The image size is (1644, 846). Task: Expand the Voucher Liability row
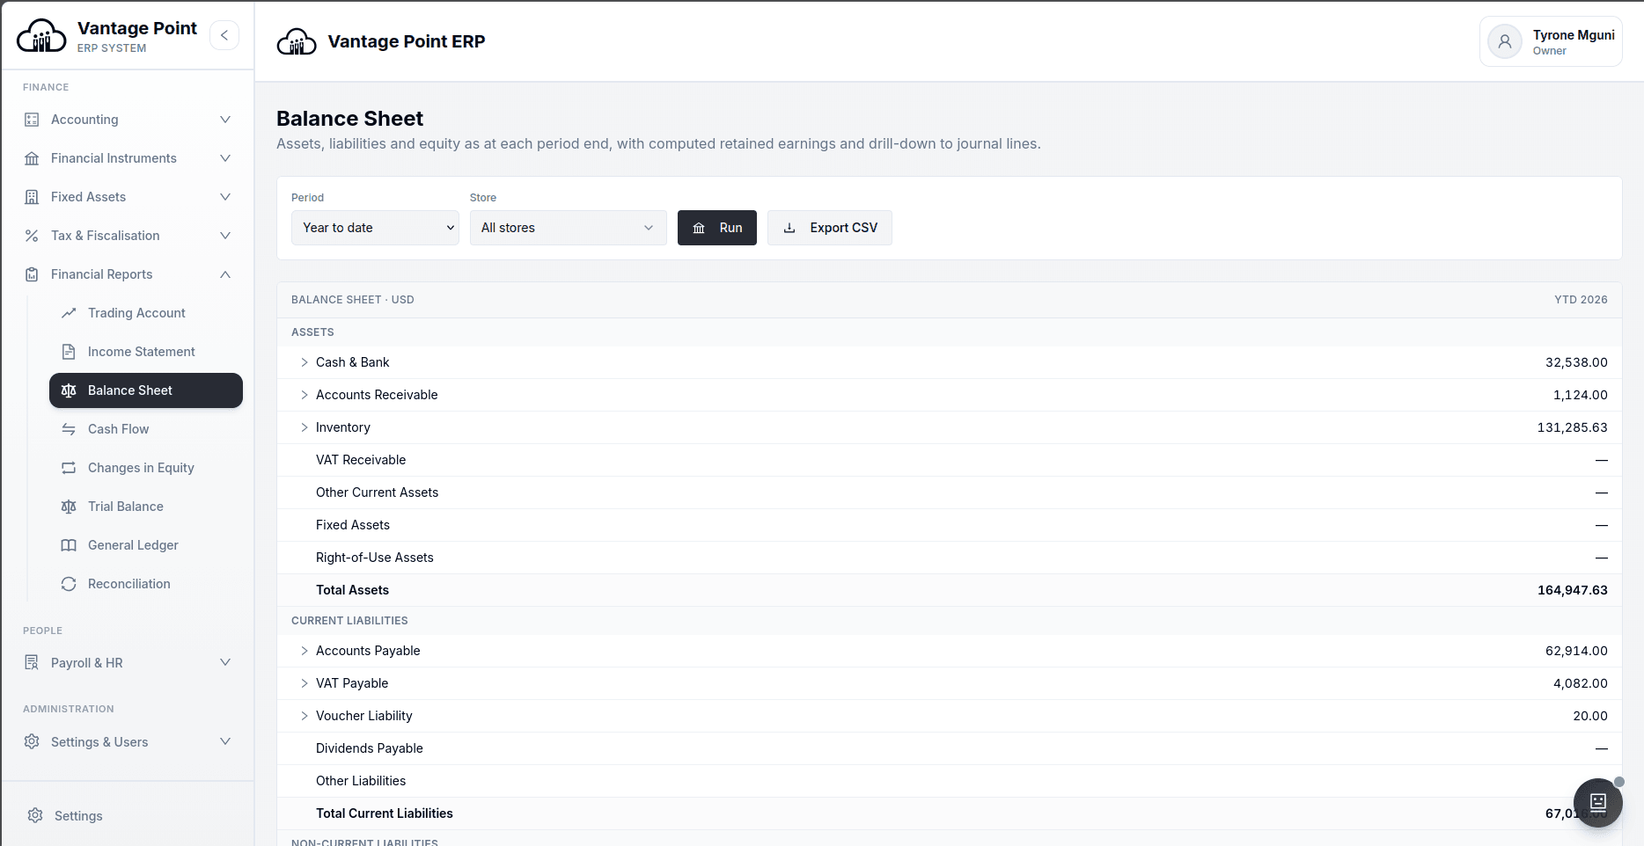(x=305, y=716)
